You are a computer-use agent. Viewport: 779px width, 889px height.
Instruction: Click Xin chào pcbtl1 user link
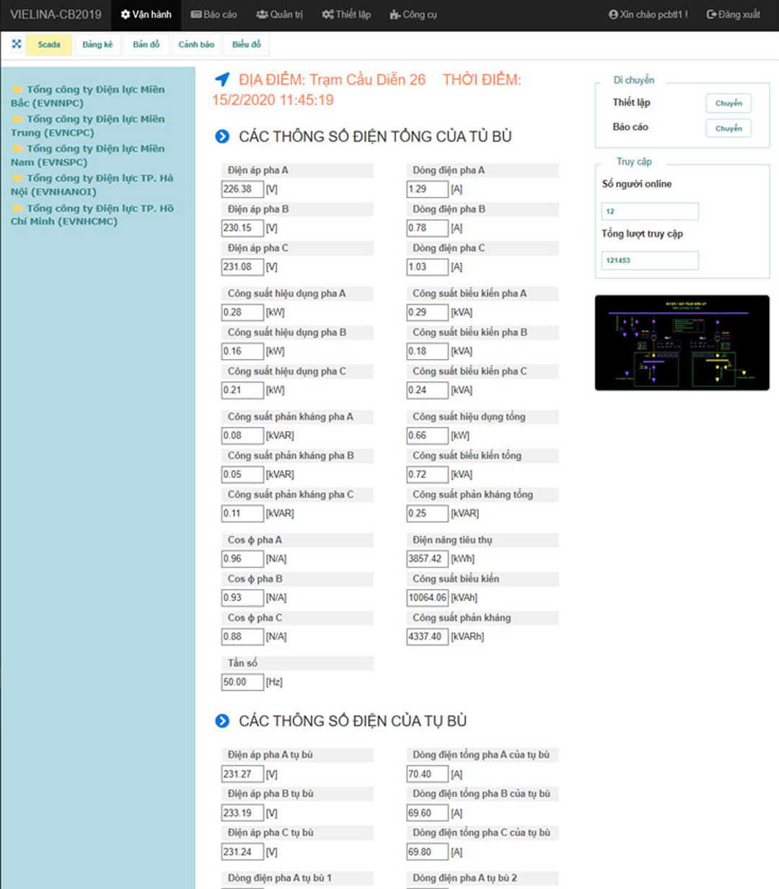click(648, 14)
